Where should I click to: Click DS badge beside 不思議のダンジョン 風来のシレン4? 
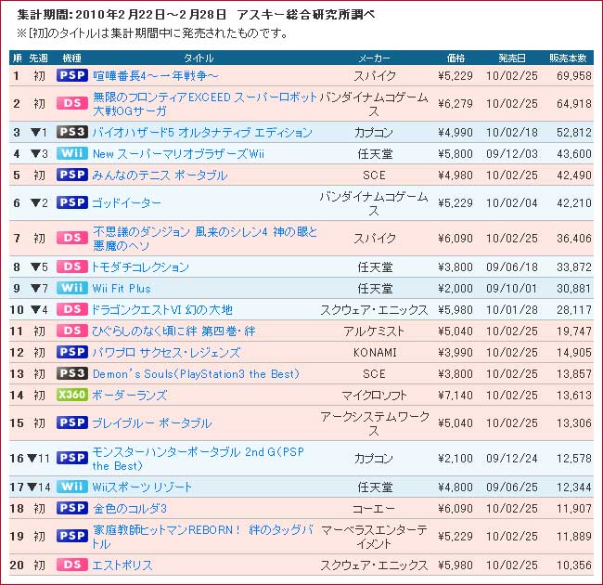point(72,238)
